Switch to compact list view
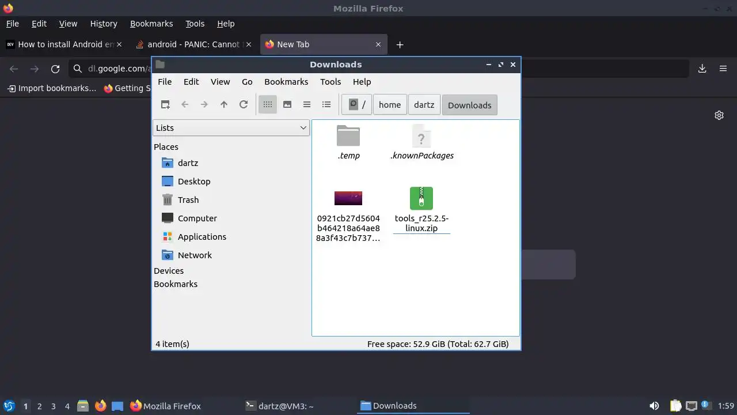The image size is (737, 415). click(307, 104)
